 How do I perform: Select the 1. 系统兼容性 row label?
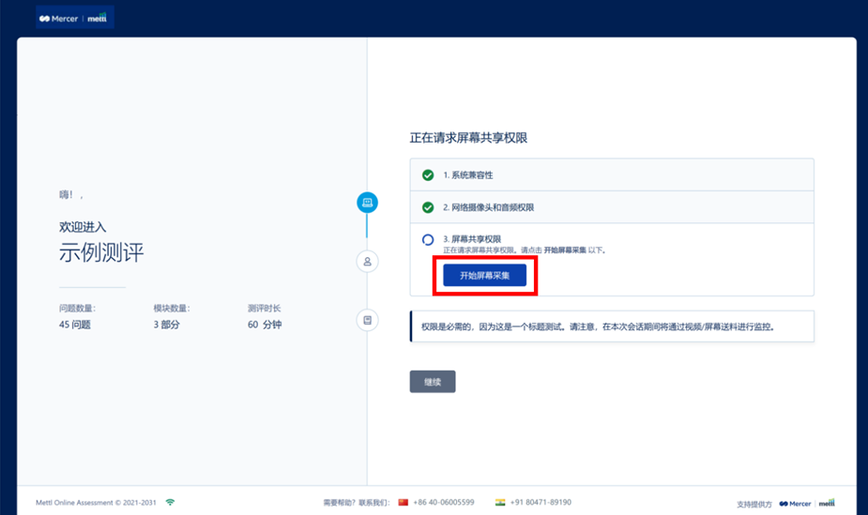[468, 175]
